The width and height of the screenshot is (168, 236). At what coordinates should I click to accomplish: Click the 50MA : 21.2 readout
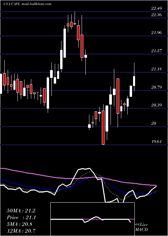pyautogui.click(x=21, y=211)
